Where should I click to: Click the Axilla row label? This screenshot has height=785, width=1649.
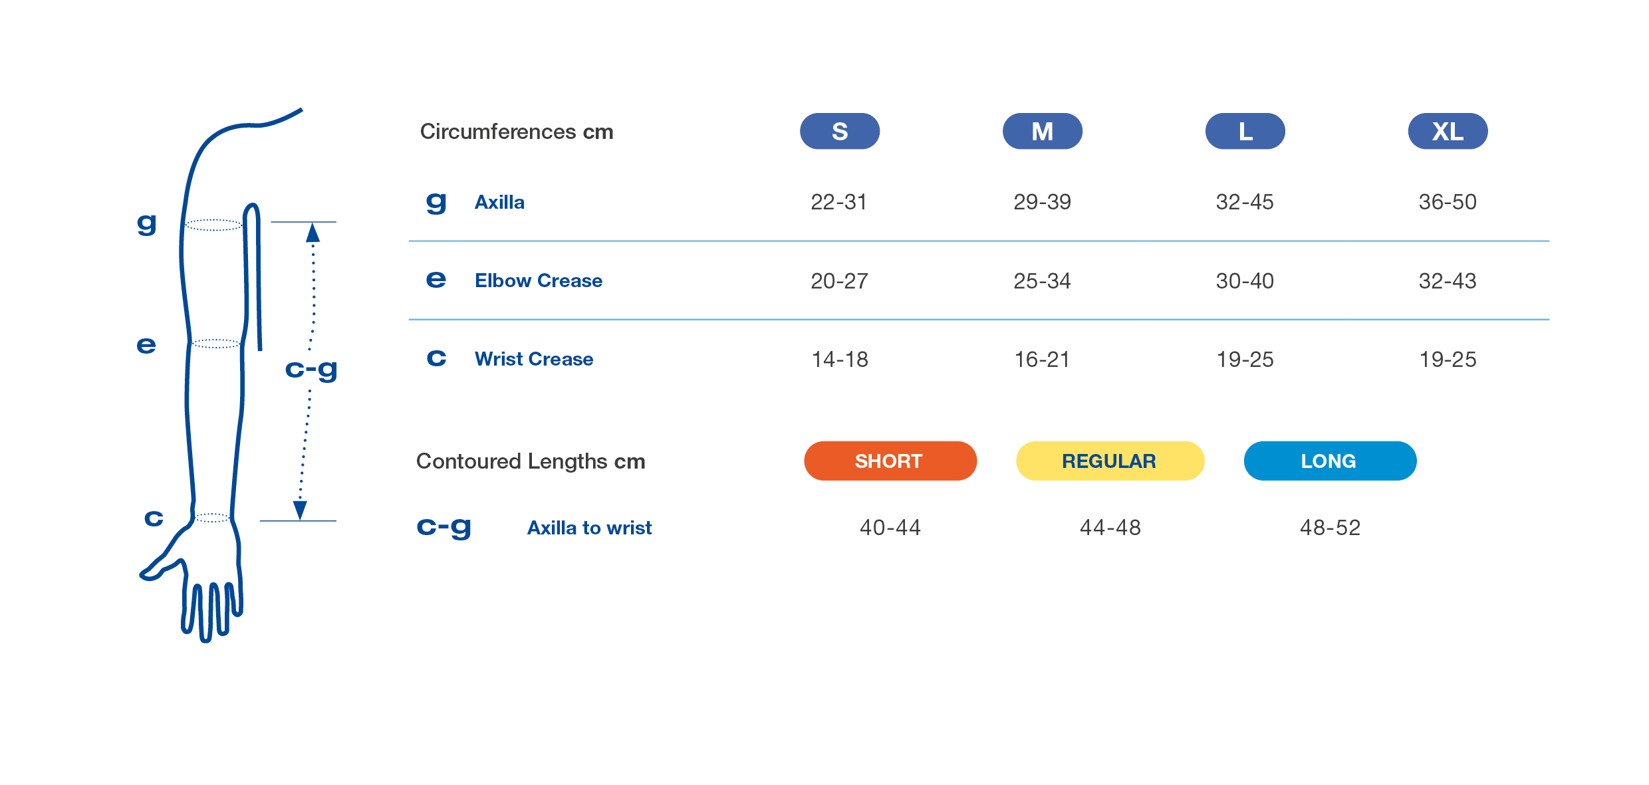[499, 202]
